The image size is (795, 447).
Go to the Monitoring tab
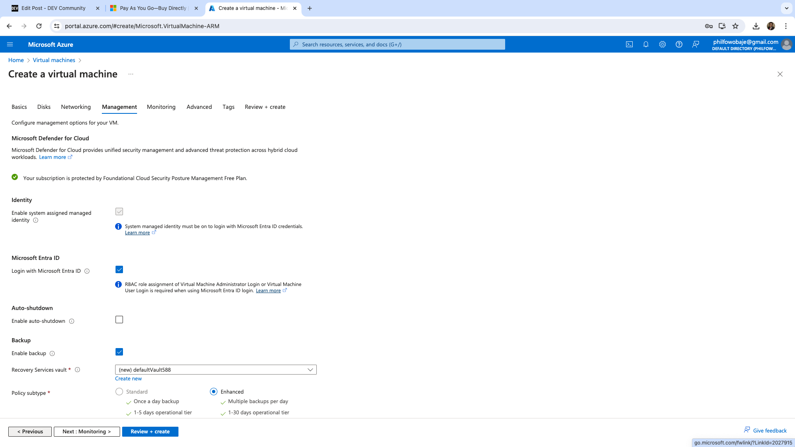tap(161, 107)
